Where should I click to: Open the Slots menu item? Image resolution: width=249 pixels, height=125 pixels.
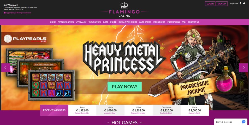coord(105,22)
